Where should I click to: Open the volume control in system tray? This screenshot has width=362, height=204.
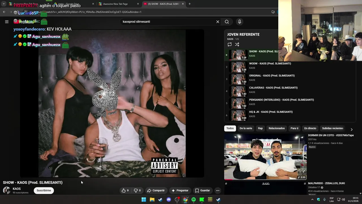point(343,199)
